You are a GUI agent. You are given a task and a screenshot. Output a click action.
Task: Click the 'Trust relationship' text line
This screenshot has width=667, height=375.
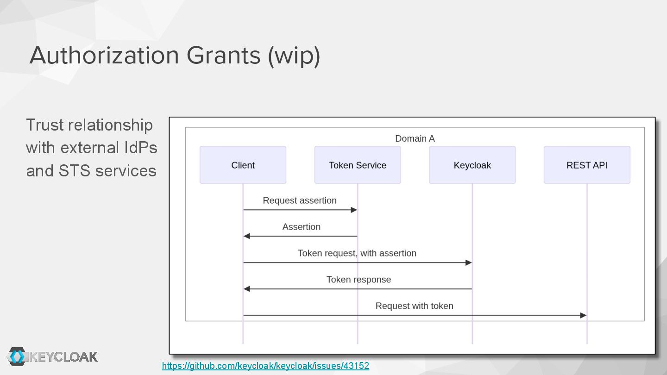(x=89, y=125)
